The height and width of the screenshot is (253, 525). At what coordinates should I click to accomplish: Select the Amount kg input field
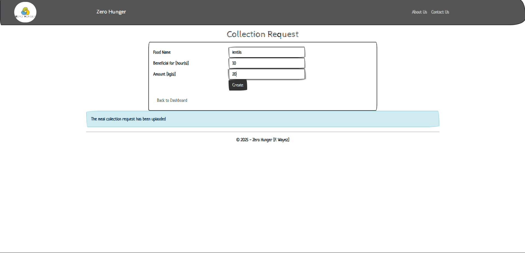pos(267,74)
